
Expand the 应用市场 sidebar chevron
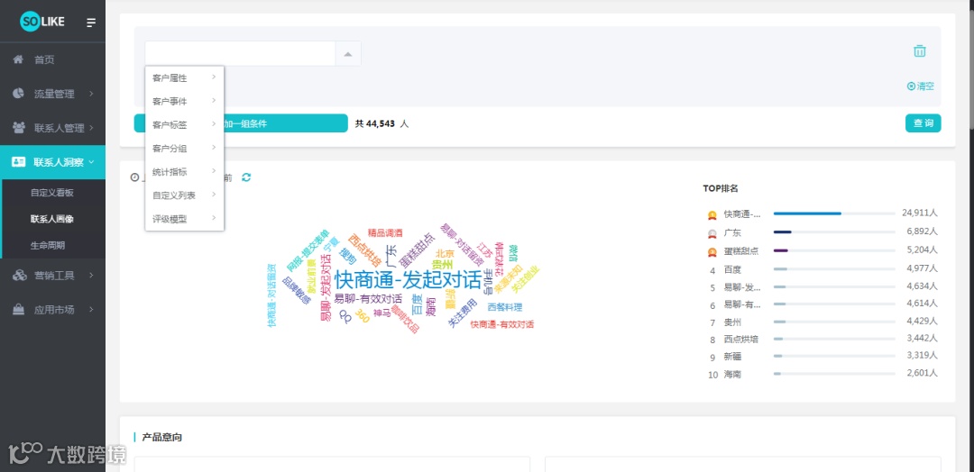91,309
